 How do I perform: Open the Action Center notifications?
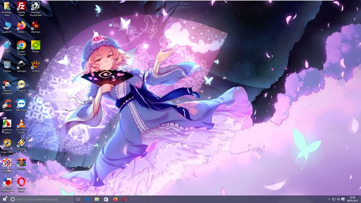point(343,199)
